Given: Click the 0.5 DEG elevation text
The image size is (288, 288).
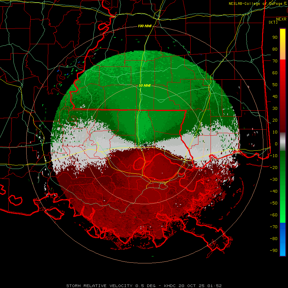Looking at the screenshot, I should tap(145, 286).
